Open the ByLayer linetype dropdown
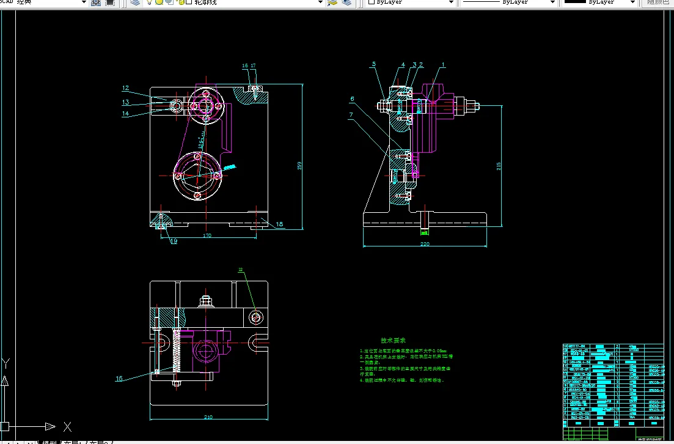Viewport: 674px width, 444px height. 508,2
